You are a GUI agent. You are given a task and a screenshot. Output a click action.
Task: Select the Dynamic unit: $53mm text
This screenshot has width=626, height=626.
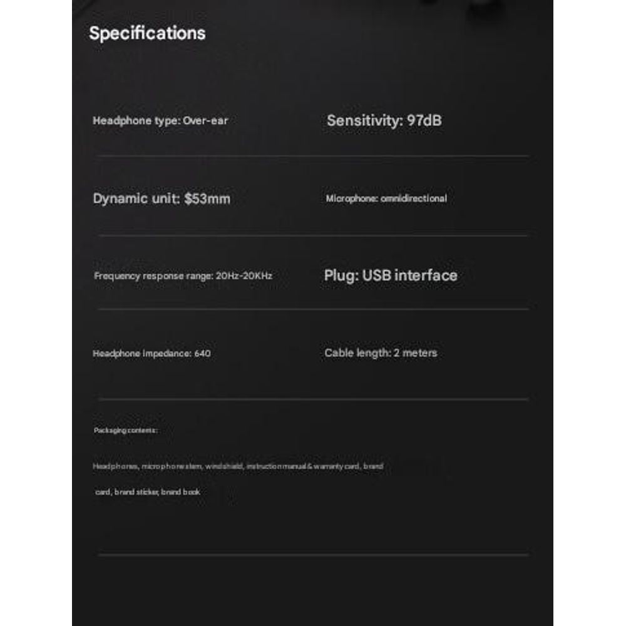pyautogui.click(x=162, y=199)
